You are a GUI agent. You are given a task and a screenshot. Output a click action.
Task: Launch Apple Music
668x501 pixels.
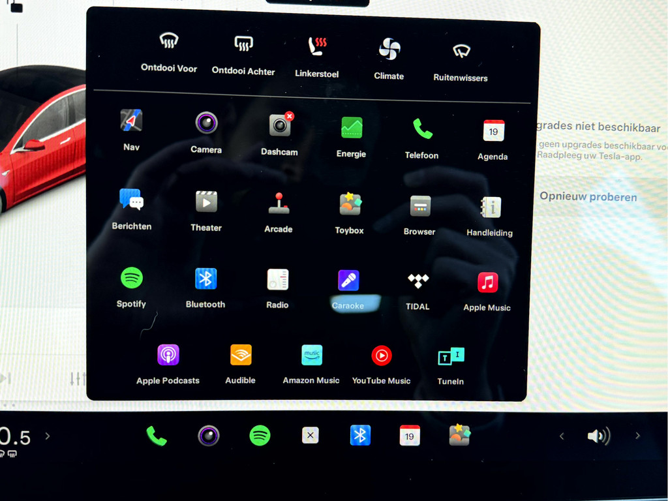click(488, 282)
